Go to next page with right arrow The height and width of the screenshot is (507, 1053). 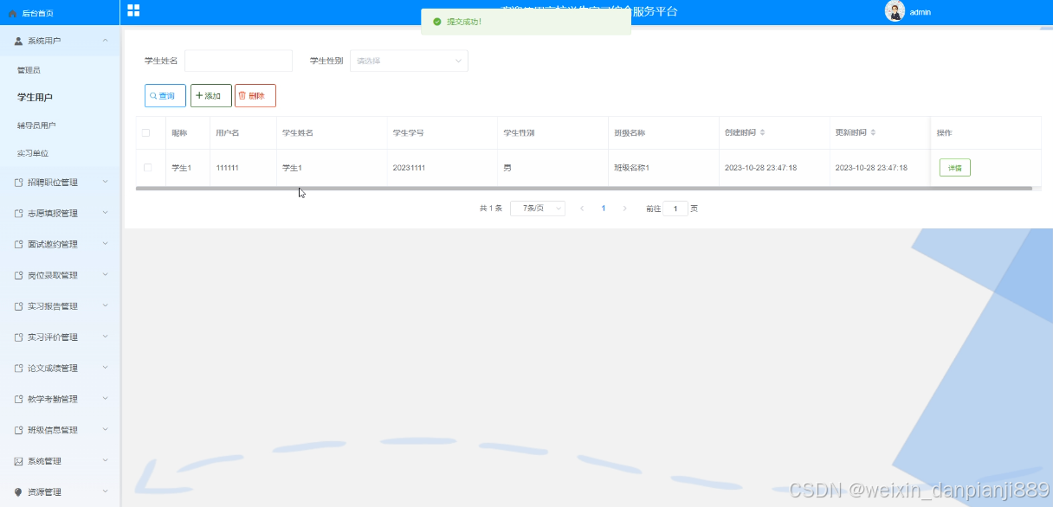pyautogui.click(x=624, y=209)
